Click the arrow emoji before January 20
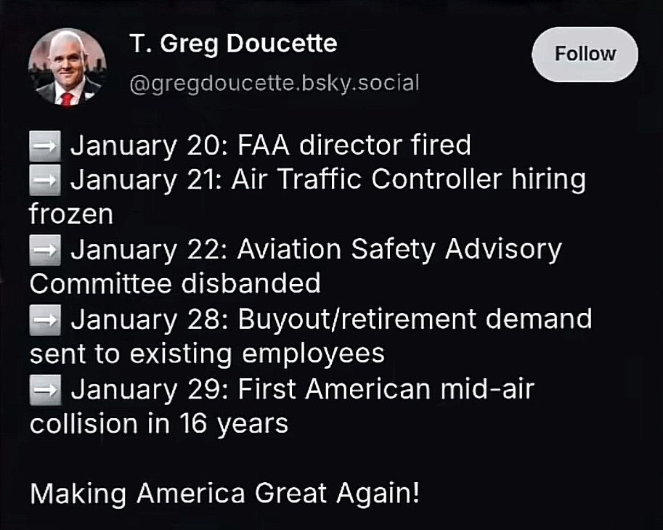 click(45, 146)
